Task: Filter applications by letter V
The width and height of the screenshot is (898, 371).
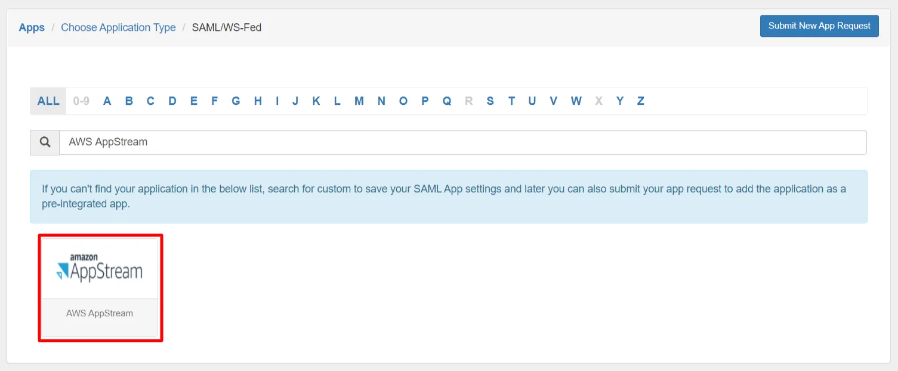Action: click(x=553, y=101)
